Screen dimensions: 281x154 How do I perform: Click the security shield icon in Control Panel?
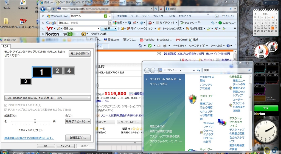pos(192,99)
